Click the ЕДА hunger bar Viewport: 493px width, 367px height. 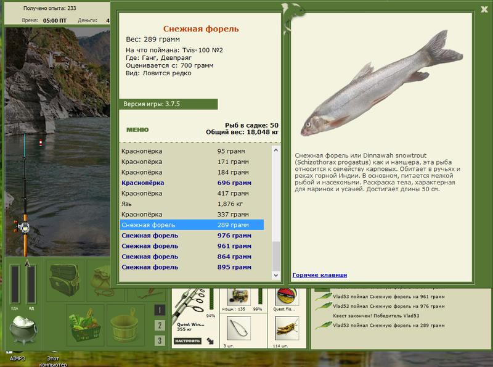pyautogui.click(x=15, y=284)
